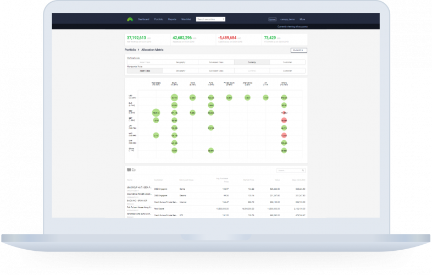
Task: Click the USD Bond bubble
Action: click(192, 98)
